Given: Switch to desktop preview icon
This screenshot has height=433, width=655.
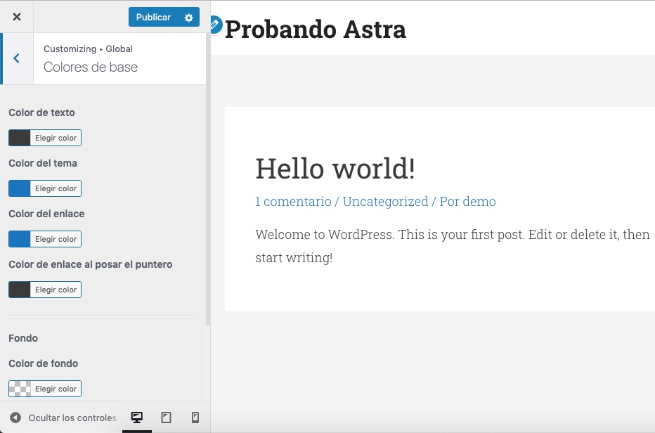Looking at the screenshot, I should (x=137, y=418).
